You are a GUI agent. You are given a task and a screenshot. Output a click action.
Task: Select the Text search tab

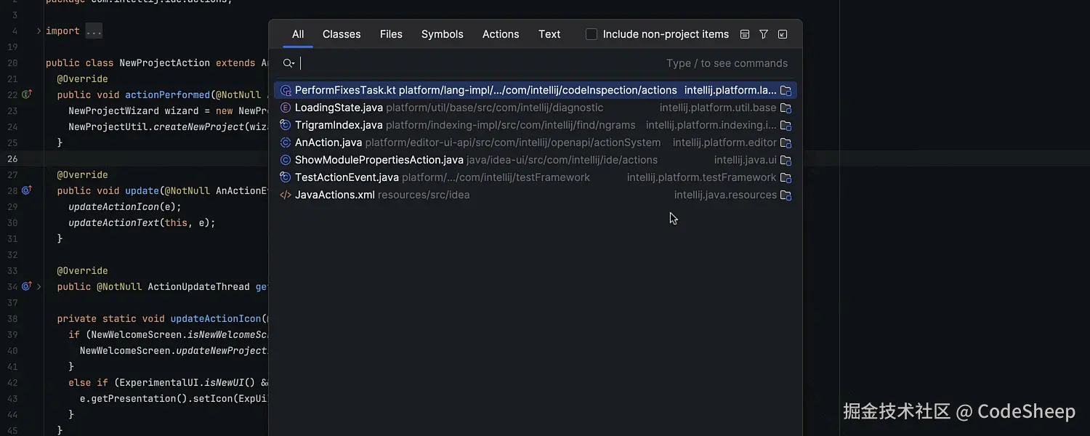click(x=549, y=34)
